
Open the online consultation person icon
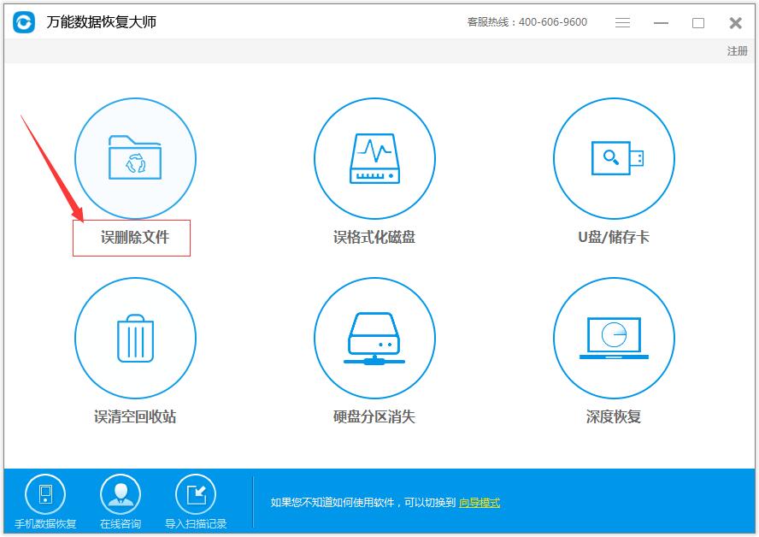coord(121,494)
